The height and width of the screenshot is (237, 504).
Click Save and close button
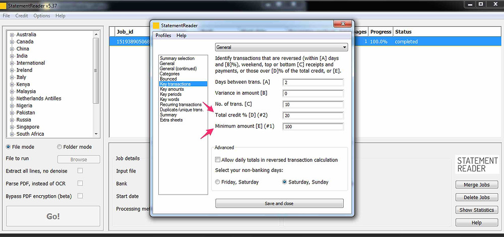(x=279, y=204)
